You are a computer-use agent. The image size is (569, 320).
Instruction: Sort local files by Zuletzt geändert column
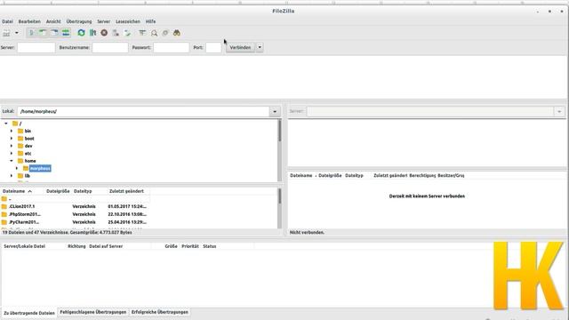[126, 191]
